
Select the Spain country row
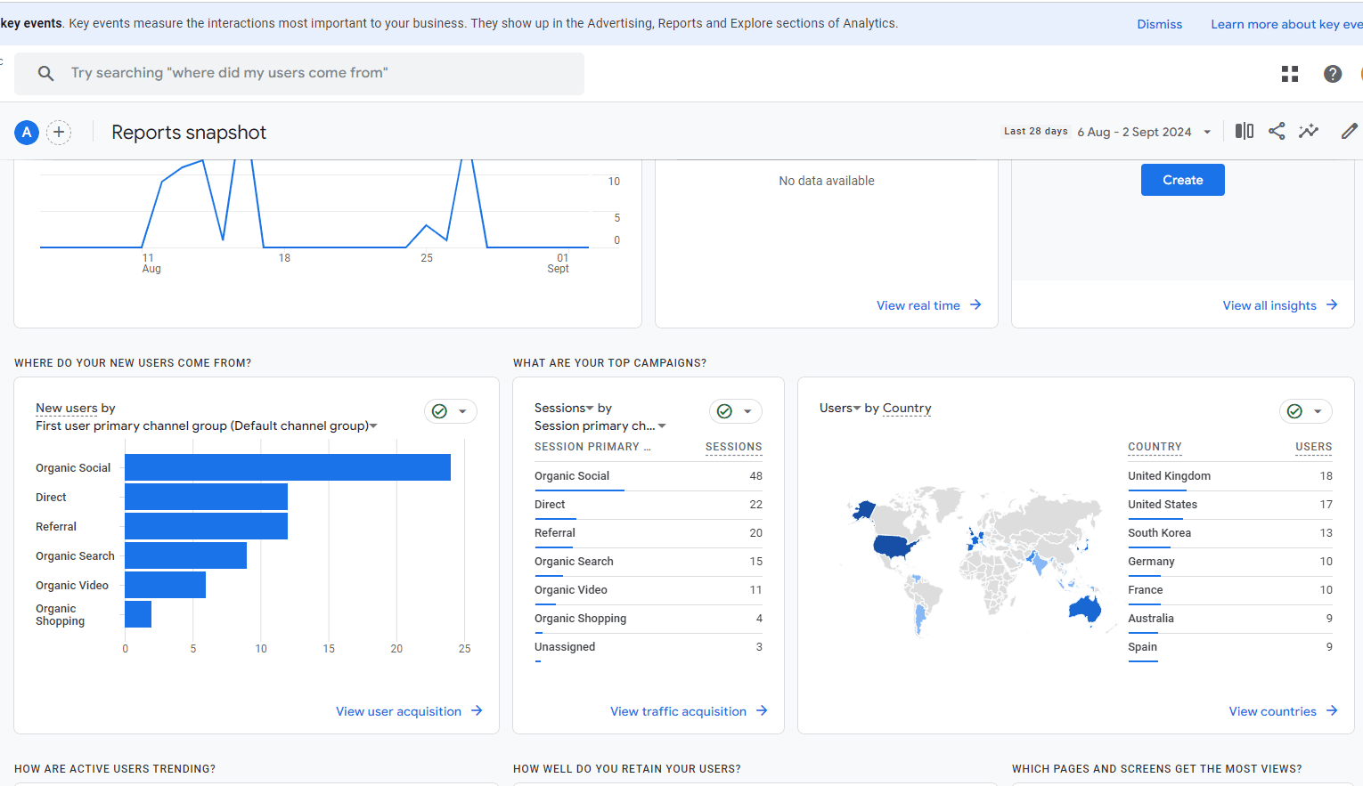(1230, 647)
